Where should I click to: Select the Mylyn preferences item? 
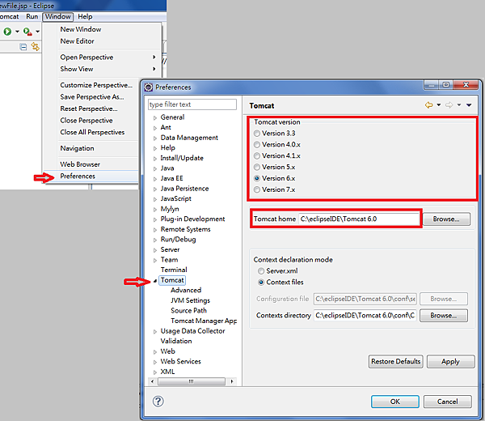click(x=170, y=209)
